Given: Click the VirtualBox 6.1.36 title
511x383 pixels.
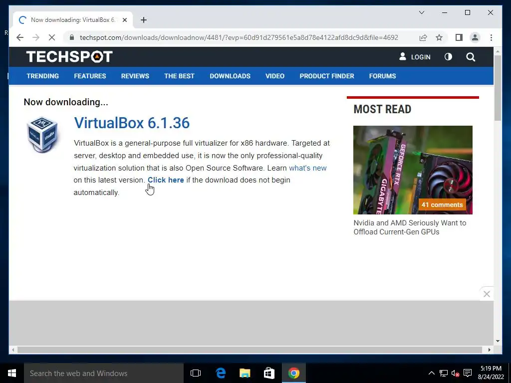Looking at the screenshot, I should (132, 123).
